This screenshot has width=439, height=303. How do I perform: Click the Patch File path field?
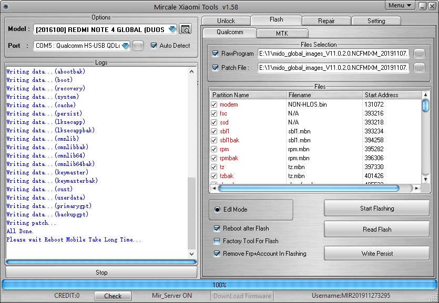point(333,68)
